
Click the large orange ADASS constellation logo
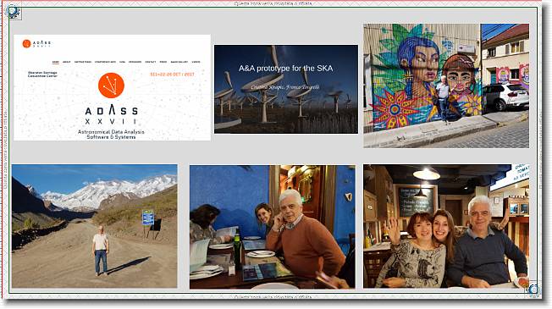(x=111, y=86)
